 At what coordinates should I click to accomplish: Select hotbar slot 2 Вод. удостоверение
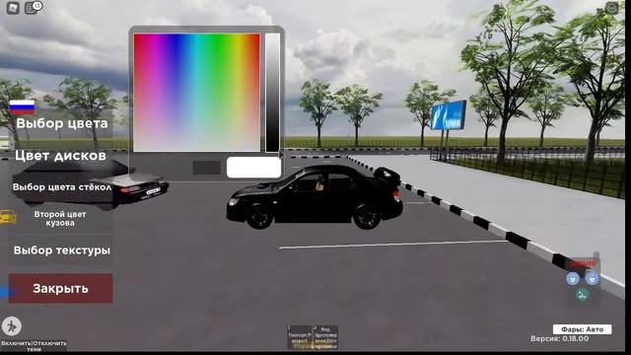[x=325, y=337]
